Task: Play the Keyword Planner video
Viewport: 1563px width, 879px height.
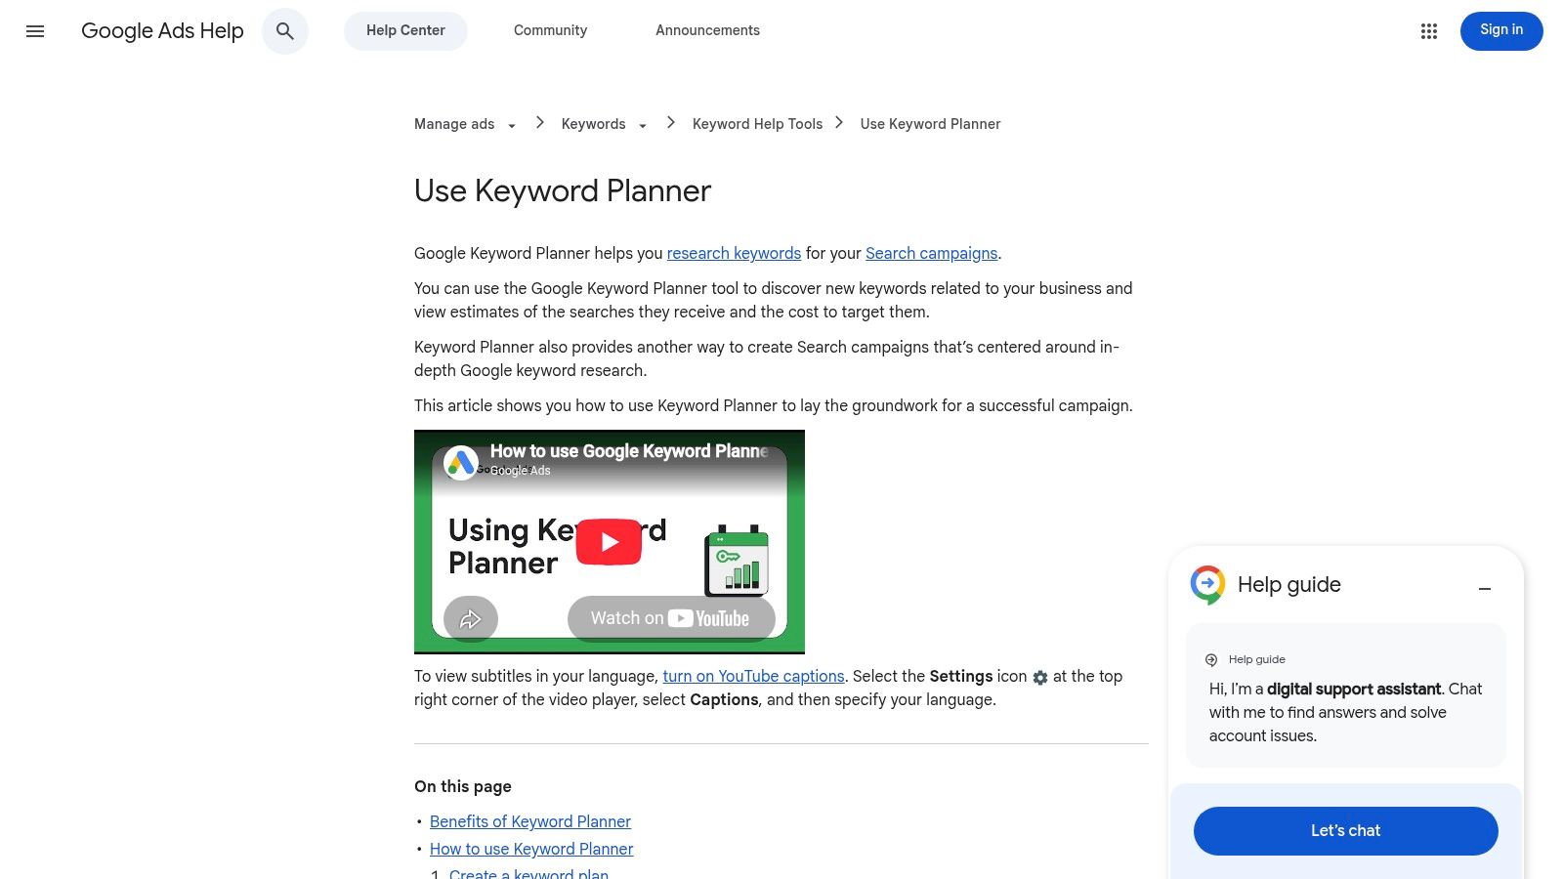Action: click(x=609, y=542)
